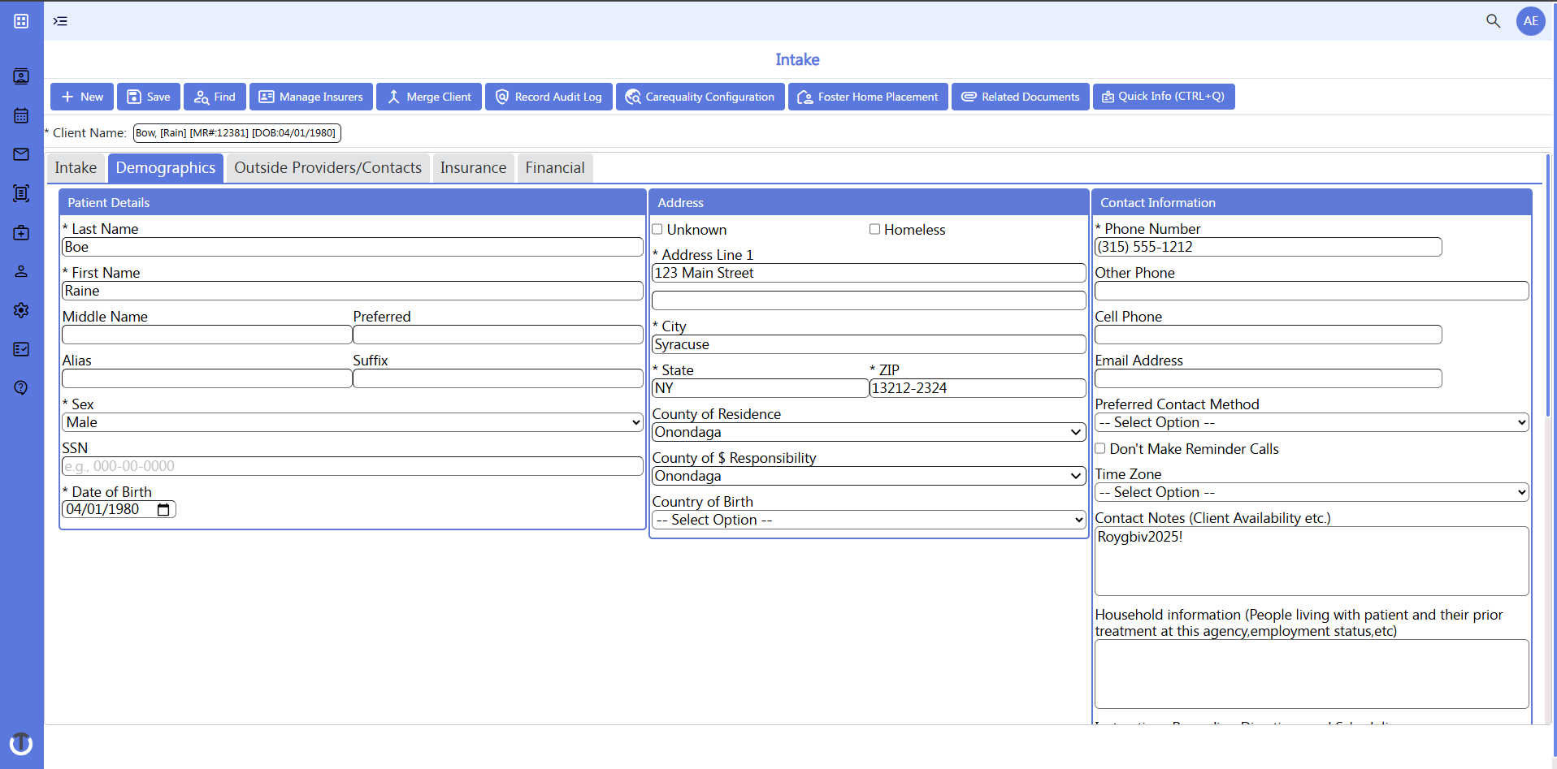Viewport: 1557px width, 769px height.
Task: Open the Financial tab
Action: pyautogui.click(x=555, y=167)
